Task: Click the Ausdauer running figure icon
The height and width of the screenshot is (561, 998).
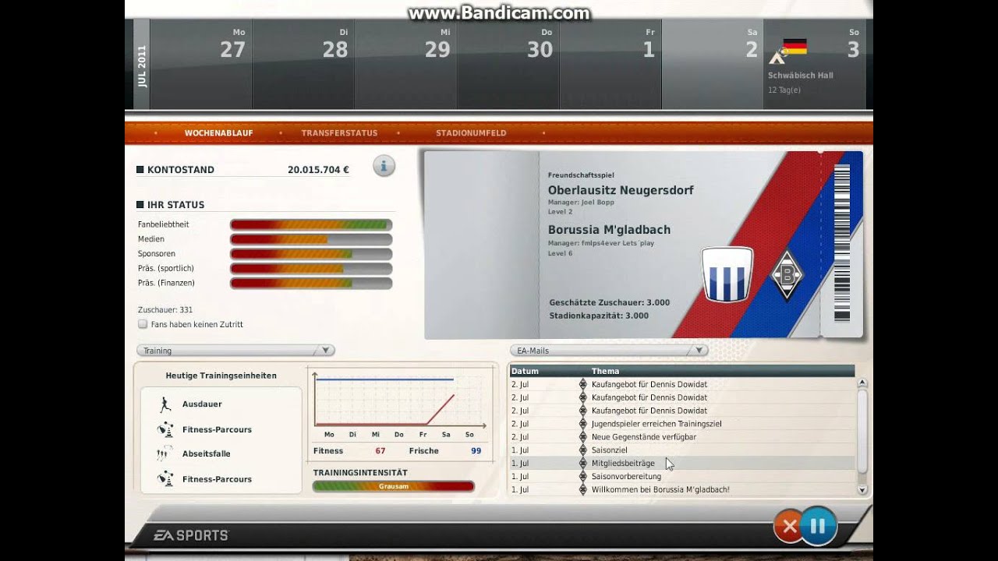Action: tap(165, 404)
